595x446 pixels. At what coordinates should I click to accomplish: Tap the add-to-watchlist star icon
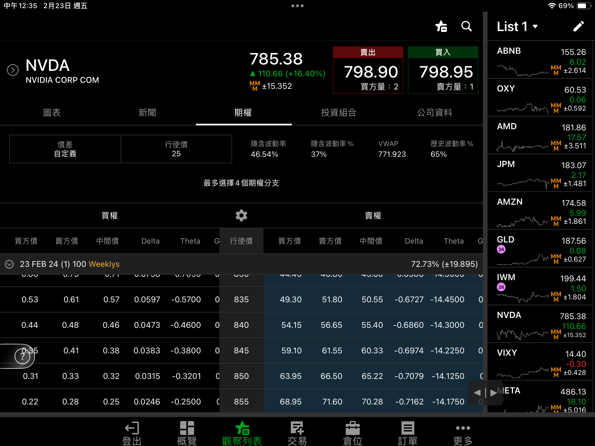point(441,26)
